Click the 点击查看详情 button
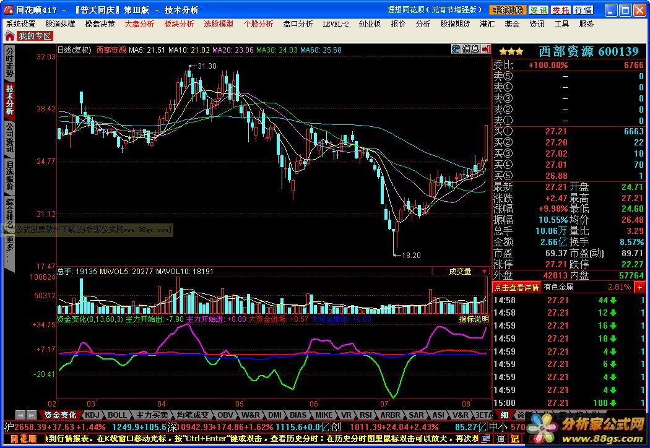The width and height of the screenshot is (650, 448). (x=516, y=287)
